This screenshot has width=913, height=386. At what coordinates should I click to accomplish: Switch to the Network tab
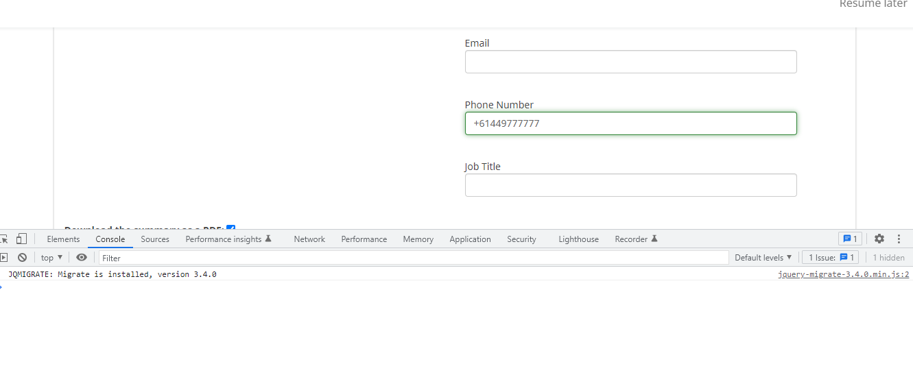click(x=309, y=239)
